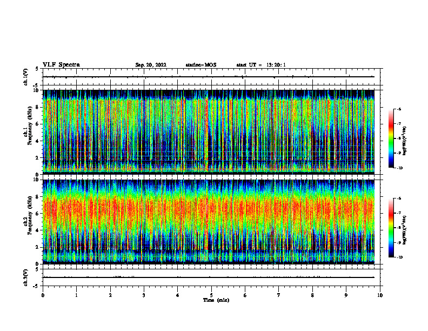Screen dimensions: 428x331
Task: Click the ch.1 voltage waveform trace panel
Action: (x=212, y=77)
